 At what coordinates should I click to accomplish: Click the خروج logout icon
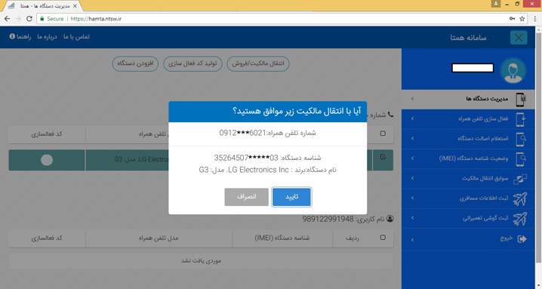522,239
